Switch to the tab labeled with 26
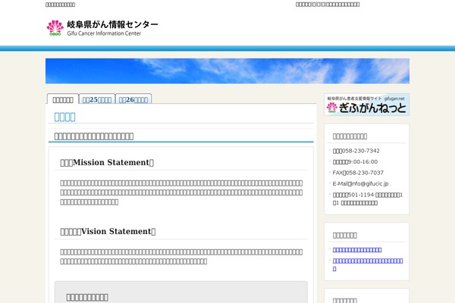This screenshot has width=455, height=303. coord(133,100)
